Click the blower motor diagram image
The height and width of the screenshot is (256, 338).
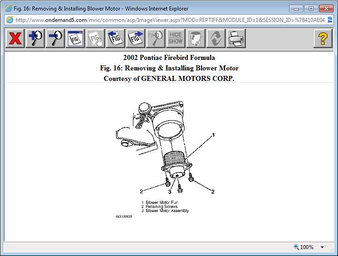point(165,159)
